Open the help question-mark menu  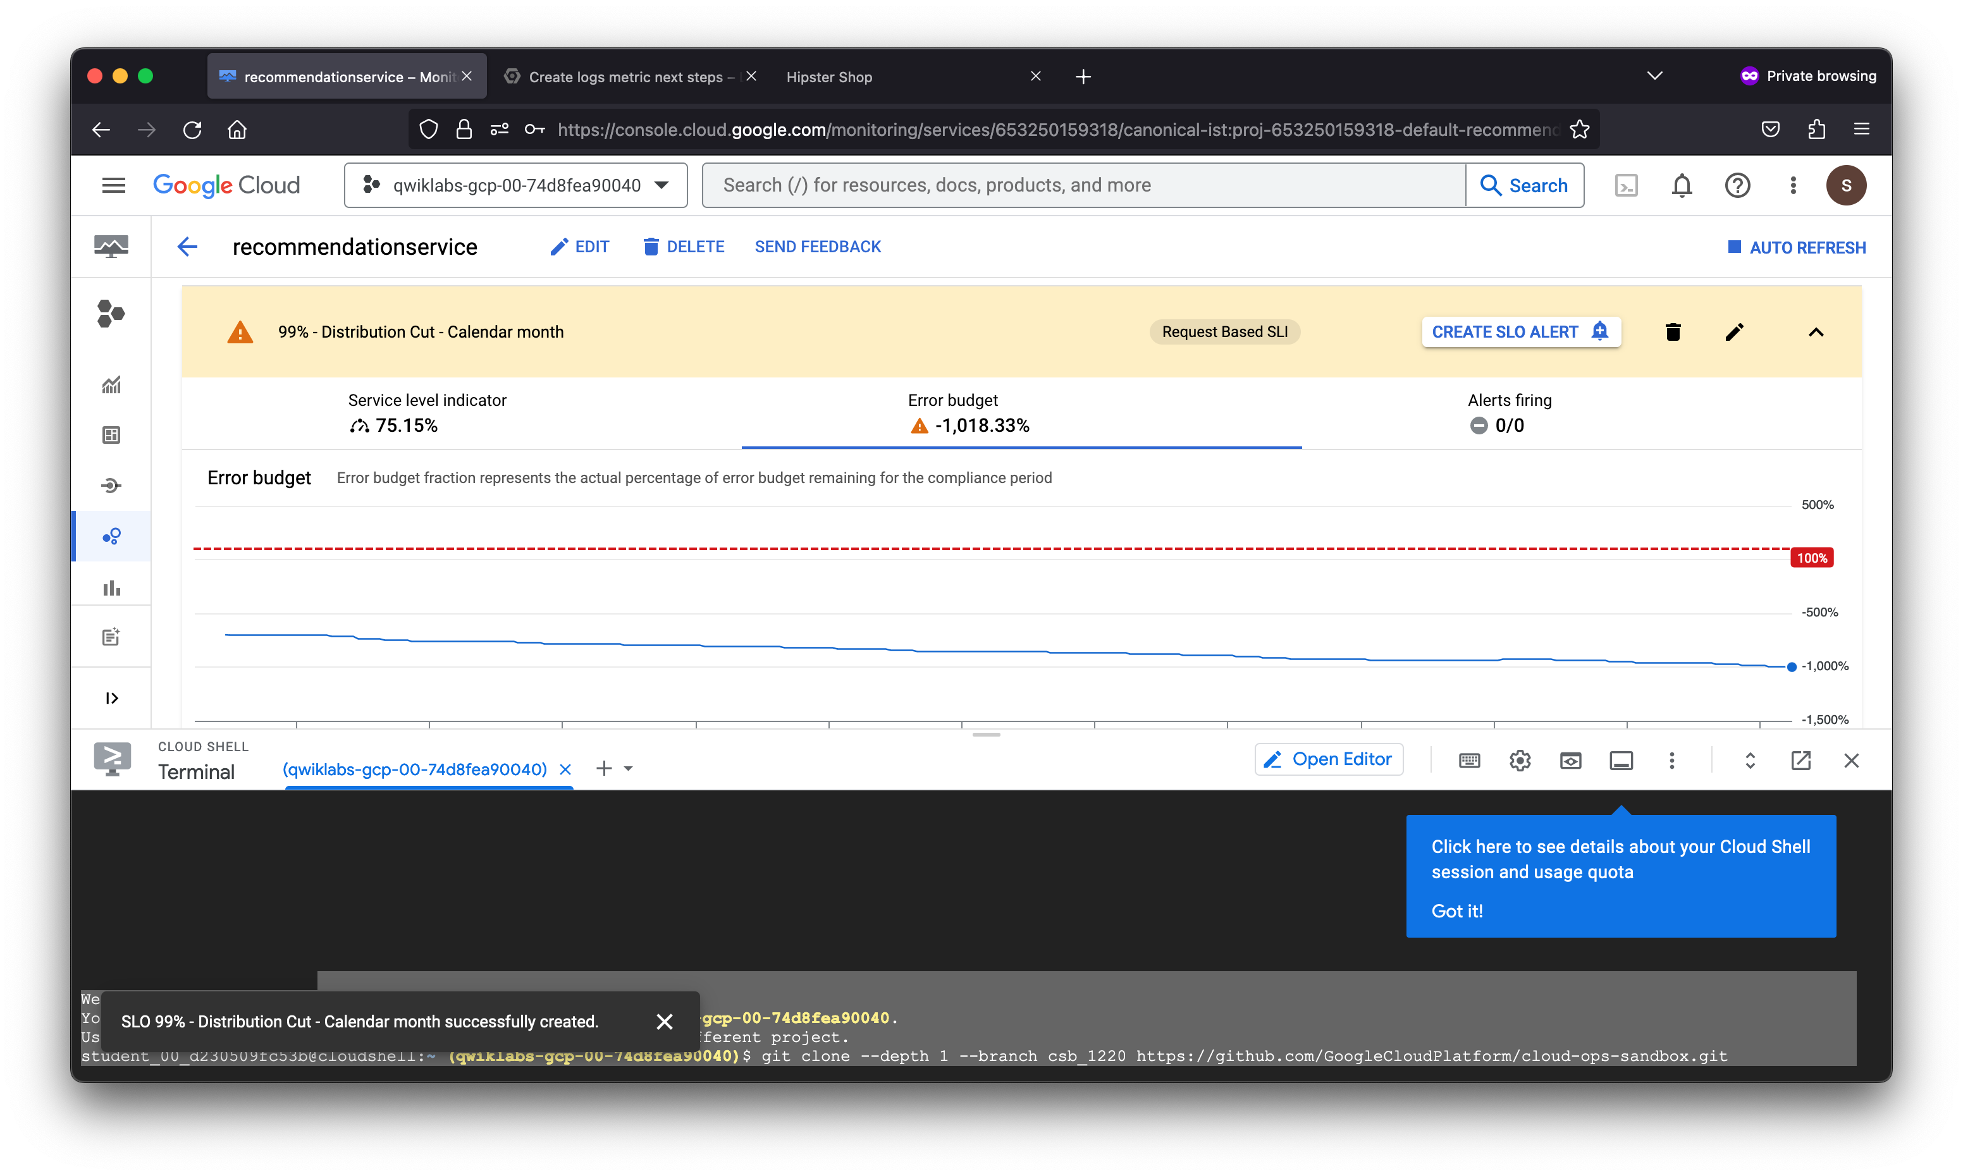pyautogui.click(x=1737, y=185)
